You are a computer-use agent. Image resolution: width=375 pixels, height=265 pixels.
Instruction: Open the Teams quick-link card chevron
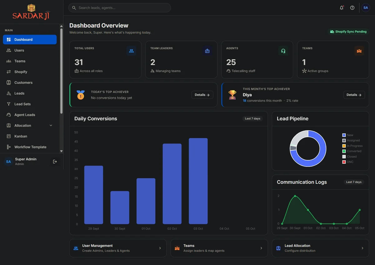point(261,248)
